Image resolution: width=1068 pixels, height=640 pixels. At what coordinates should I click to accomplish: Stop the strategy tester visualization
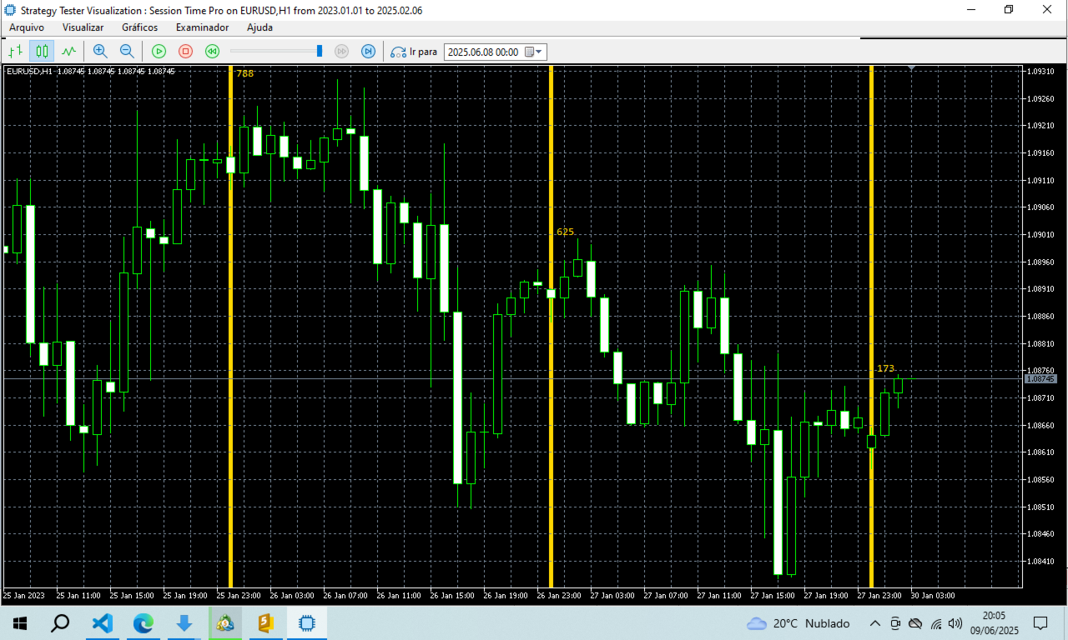click(x=185, y=51)
